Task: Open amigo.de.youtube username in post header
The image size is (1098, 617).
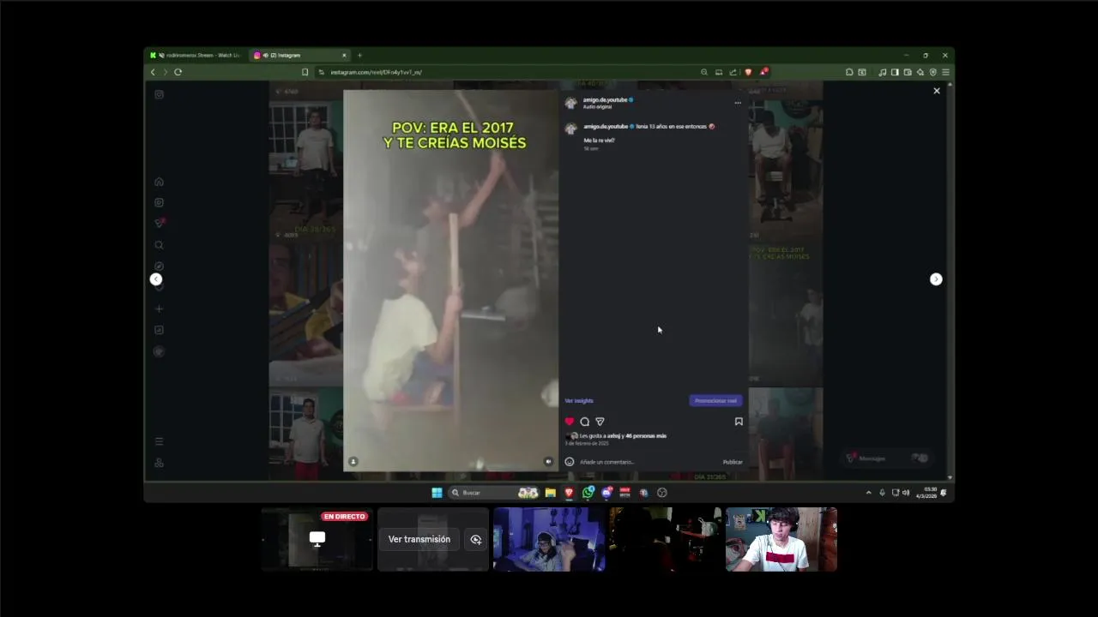Action: pos(605,99)
